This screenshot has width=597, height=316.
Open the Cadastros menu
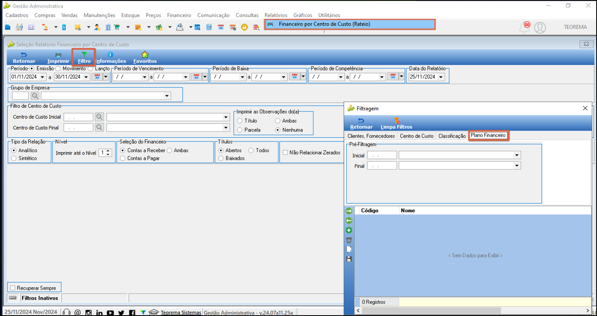(17, 15)
